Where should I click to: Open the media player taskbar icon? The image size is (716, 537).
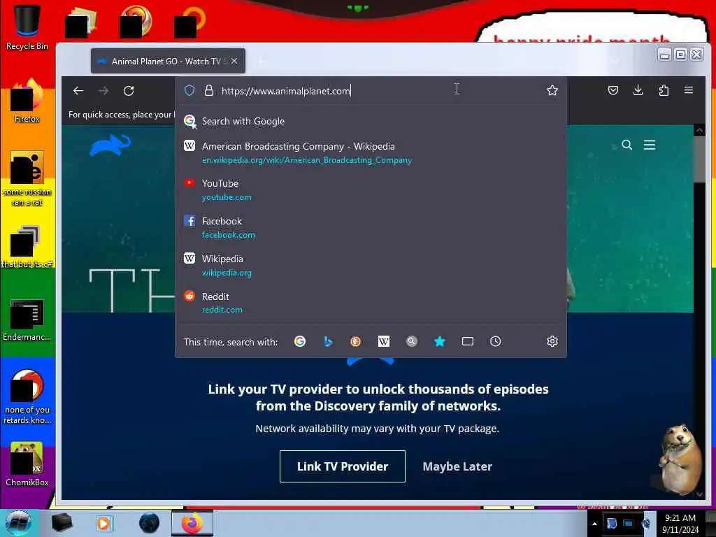pos(103,523)
